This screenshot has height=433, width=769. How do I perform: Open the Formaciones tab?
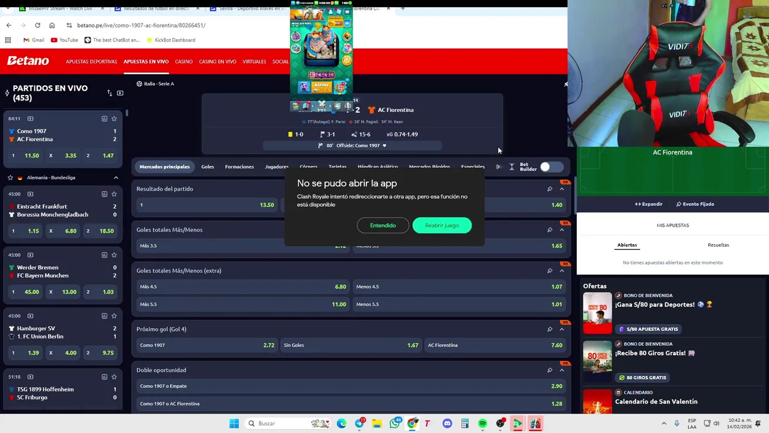[239, 167]
